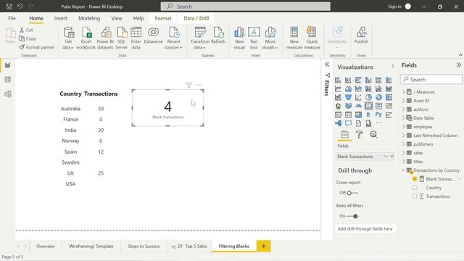The width and height of the screenshot is (464, 261).
Task: Click the title bar Search field
Action: coord(246,7)
